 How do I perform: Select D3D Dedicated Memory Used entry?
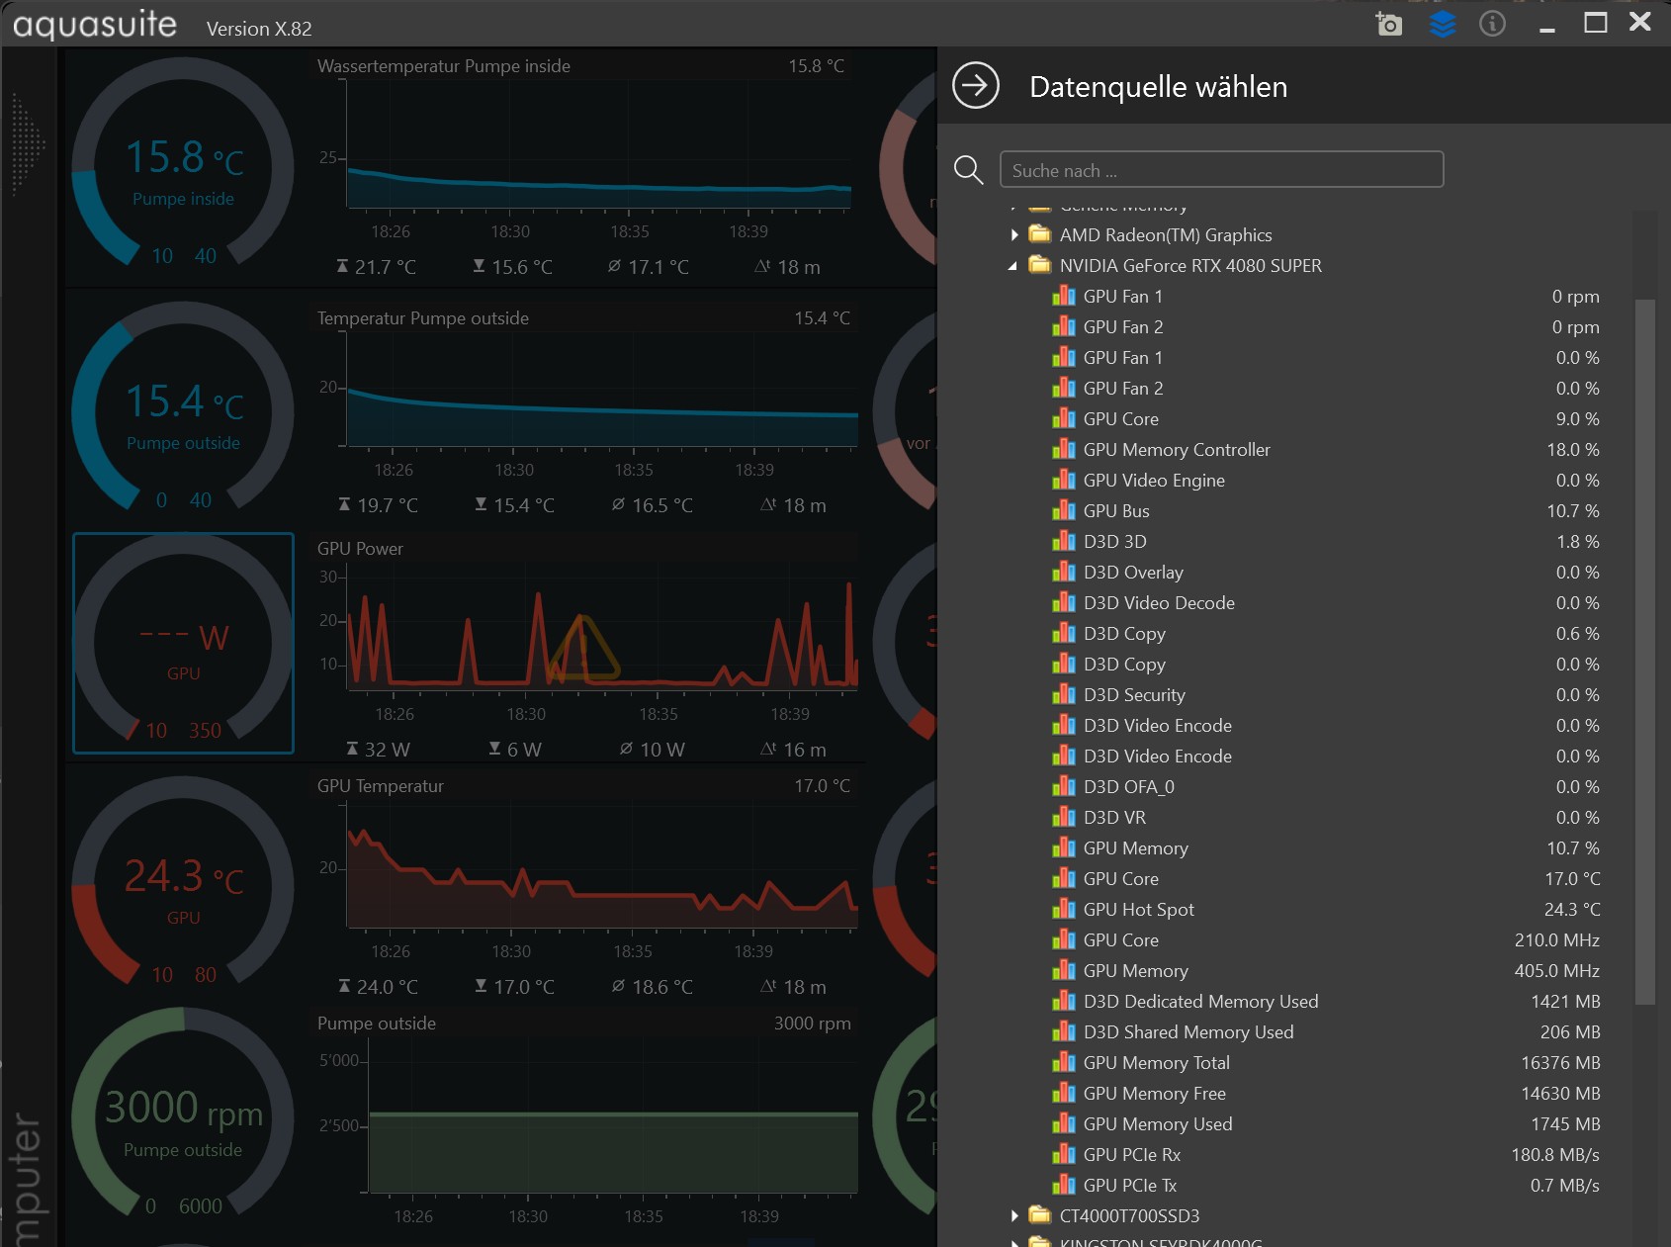(x=1200, y=1002)
